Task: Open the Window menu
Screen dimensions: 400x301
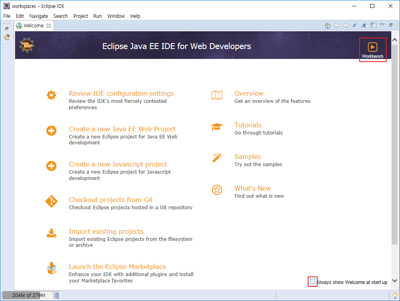Action: (x=116, y=16)
